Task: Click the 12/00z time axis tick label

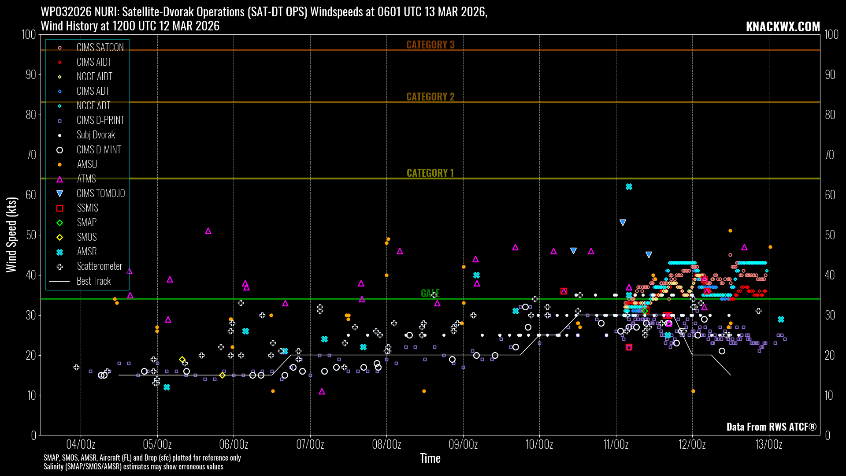Action: click(x=692, y=444)
